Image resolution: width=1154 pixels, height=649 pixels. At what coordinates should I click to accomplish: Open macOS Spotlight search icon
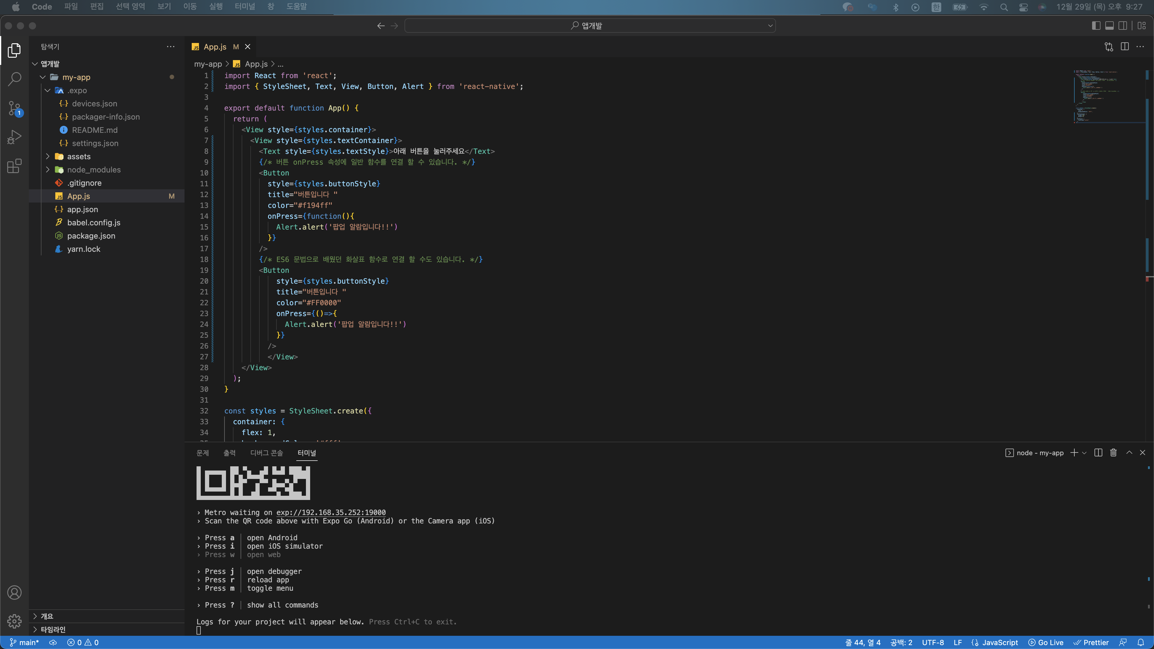(x=1004, y=7)
